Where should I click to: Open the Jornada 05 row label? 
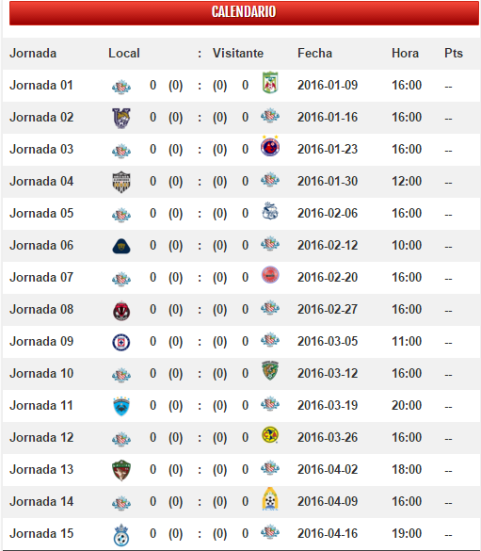[41, 213]
